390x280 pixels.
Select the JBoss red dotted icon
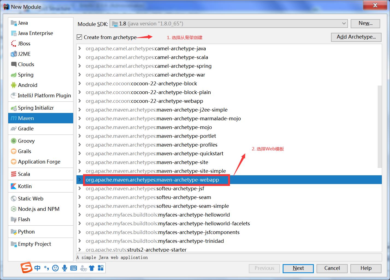pyautogui.click(x=14, y=43)
